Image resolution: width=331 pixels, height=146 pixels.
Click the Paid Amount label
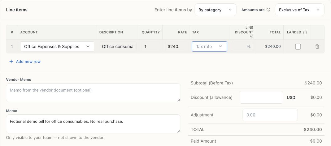(203, 141)
